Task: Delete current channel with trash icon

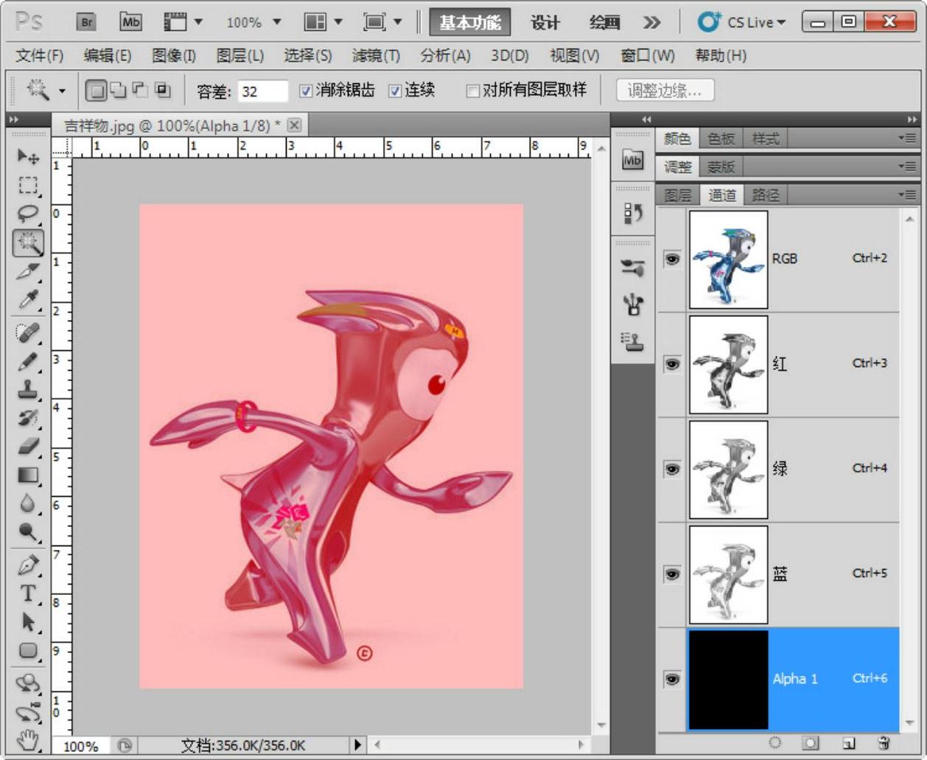Action: coord(884,743)
